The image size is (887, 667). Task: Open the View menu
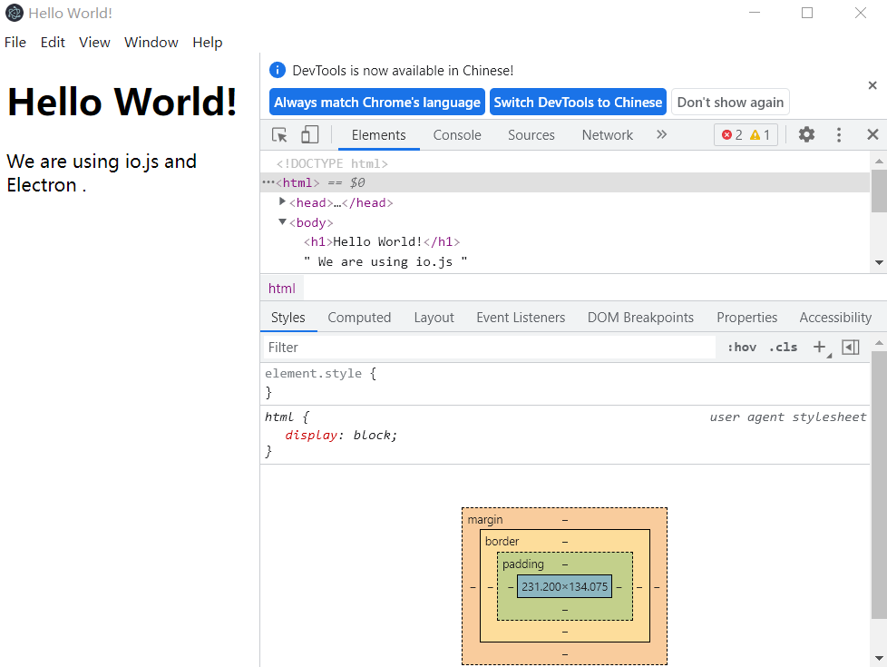[94, 43]
